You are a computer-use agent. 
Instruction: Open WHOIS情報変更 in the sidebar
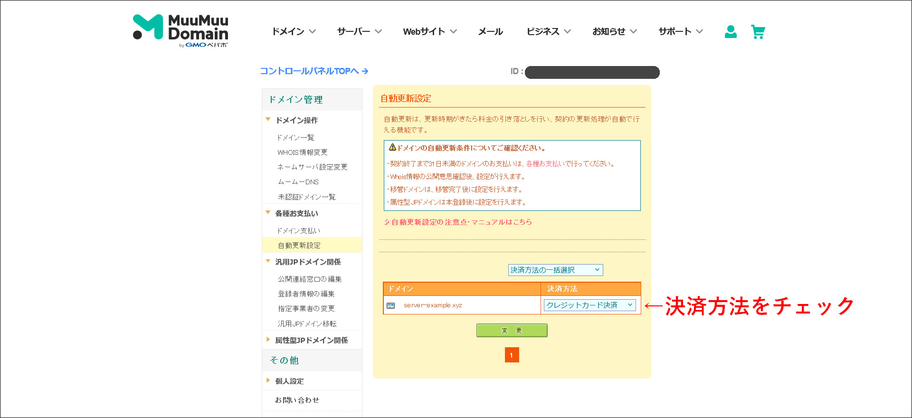pos(303,152)
